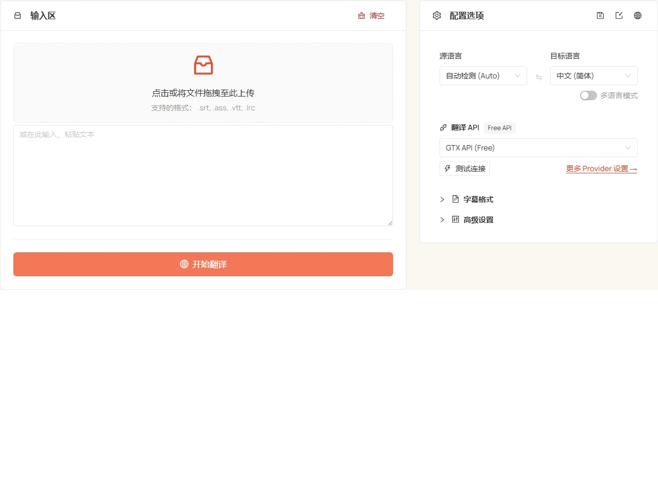Click the 目标语言 label
Image resolution: width=658 pixels, height=504 pixels.
coord(565,55)
